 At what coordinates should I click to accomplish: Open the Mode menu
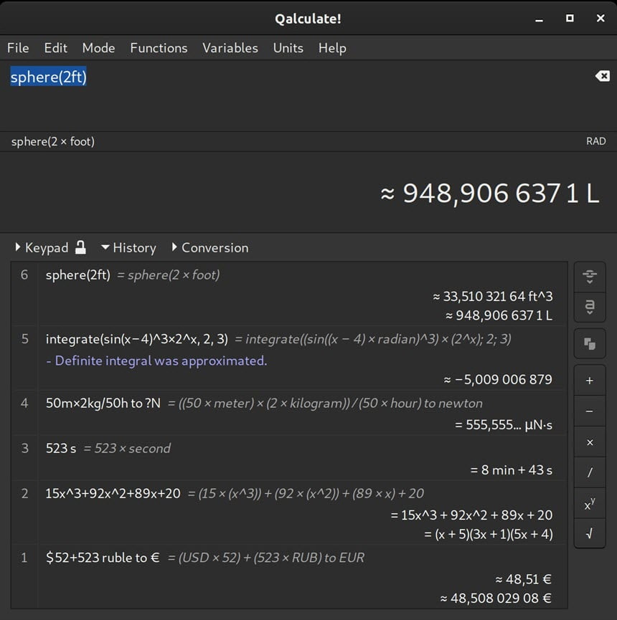pos(98,48)
